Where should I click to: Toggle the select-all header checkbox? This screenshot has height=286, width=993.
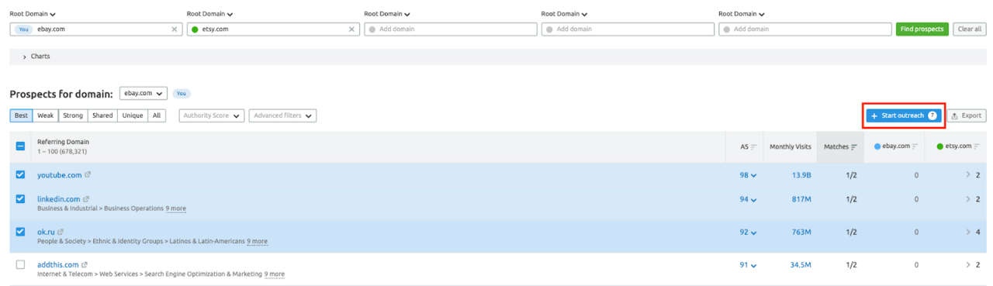[20, 146]
